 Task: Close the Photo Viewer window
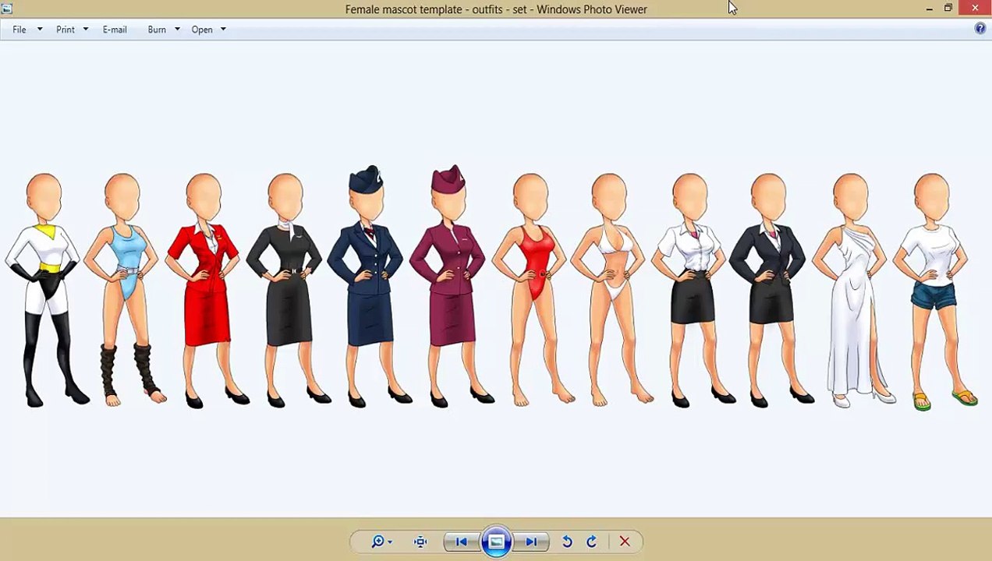coord(975,9)
